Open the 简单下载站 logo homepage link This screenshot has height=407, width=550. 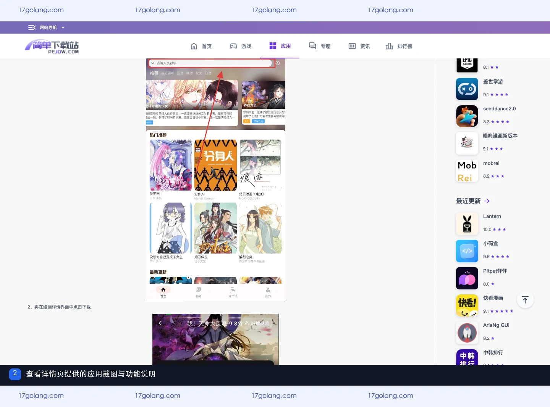(52, 47)
